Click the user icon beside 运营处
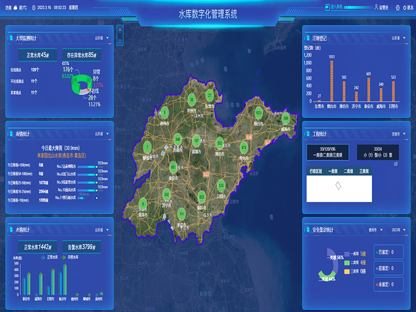 tap(376, 7)
